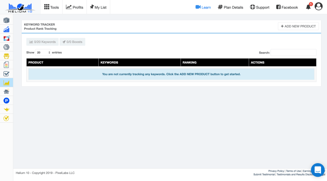Image resolution: width=327 pixels, height=181 pixels.
Task: Open the Support menu
Action: 260,7
